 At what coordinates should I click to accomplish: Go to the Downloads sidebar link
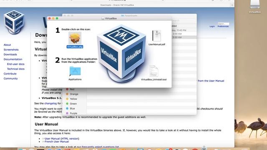pyautogui.click(x=10, y=55)
